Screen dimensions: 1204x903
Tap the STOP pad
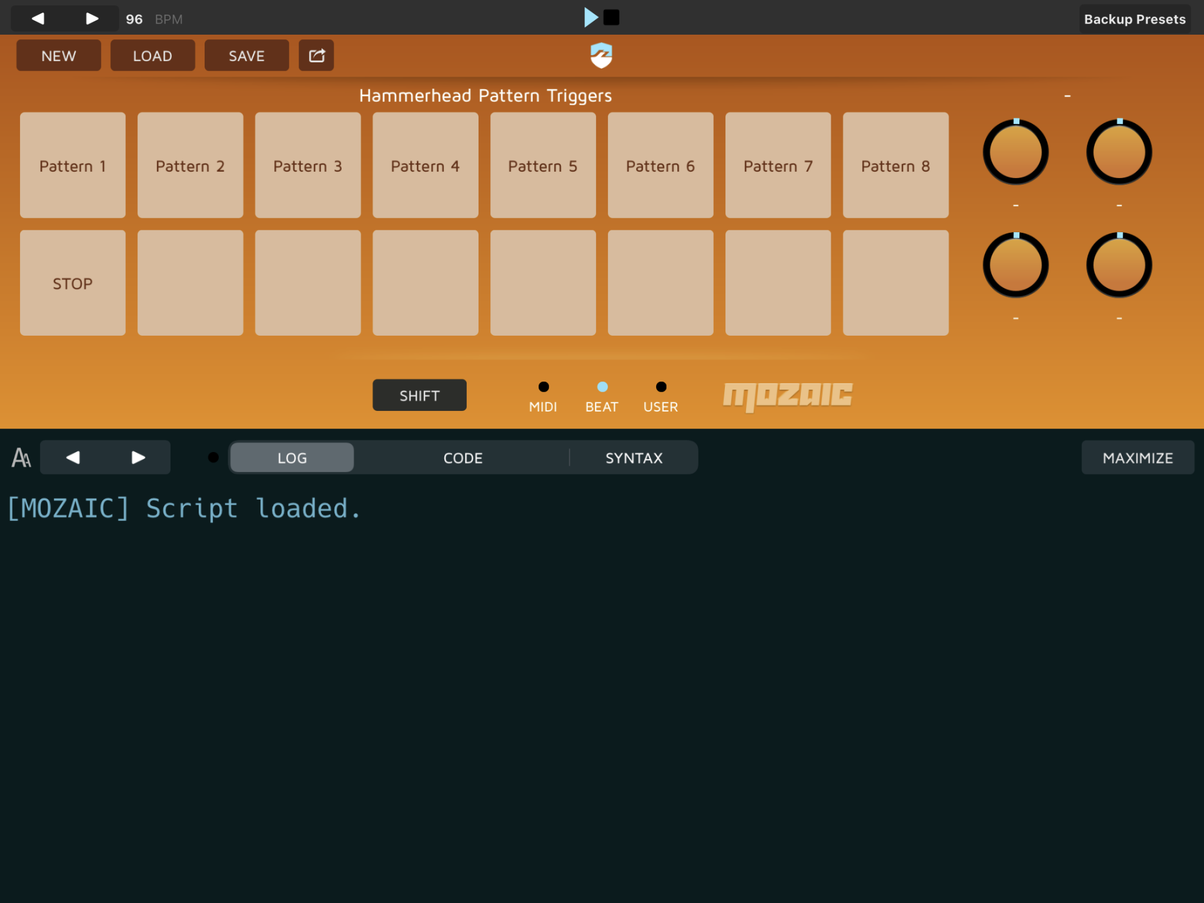coord(73,283)
